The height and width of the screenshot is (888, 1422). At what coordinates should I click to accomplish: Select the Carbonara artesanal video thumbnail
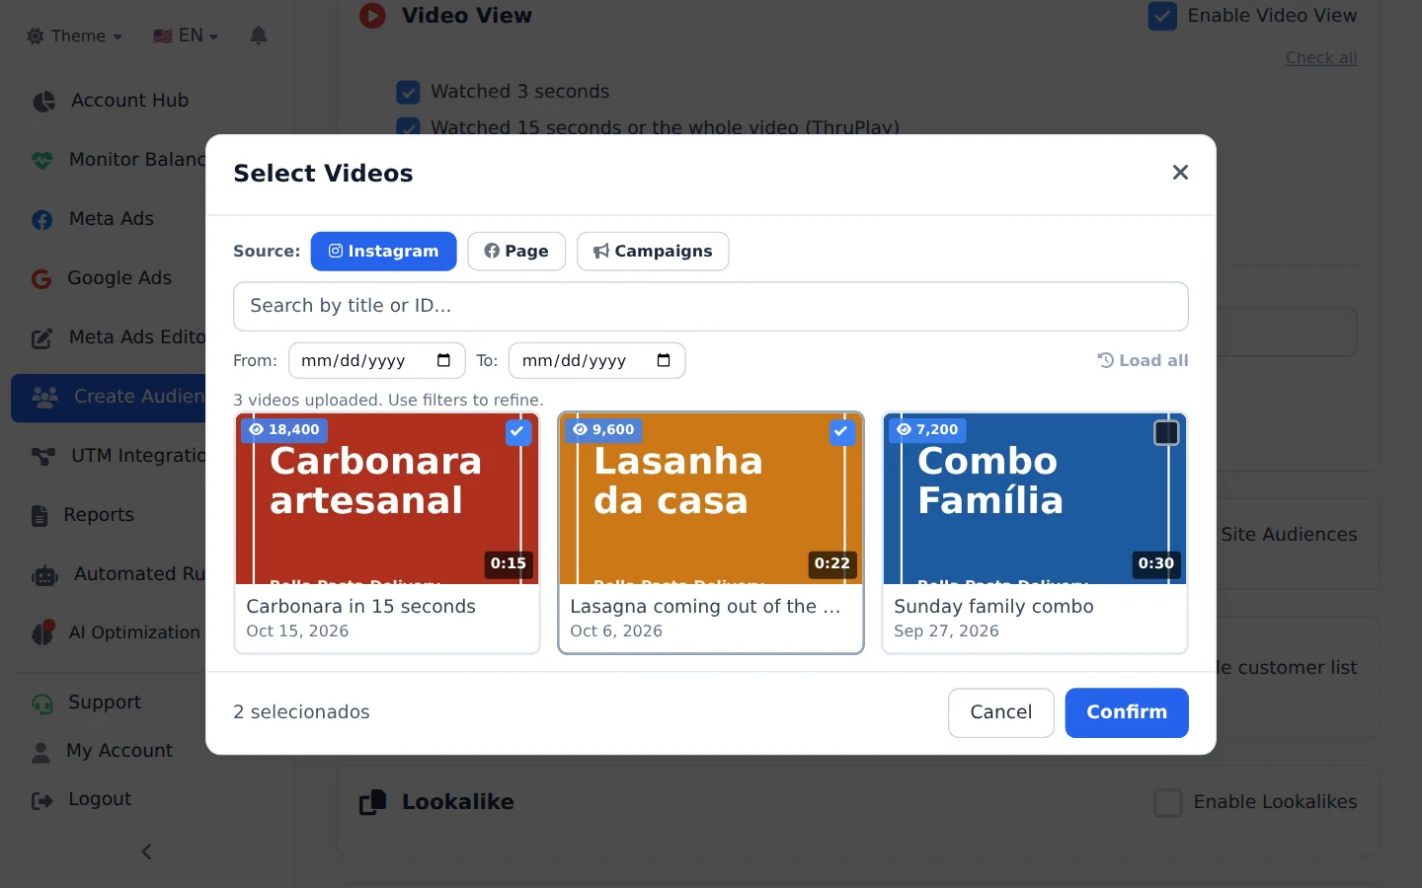tap(387, 499)
